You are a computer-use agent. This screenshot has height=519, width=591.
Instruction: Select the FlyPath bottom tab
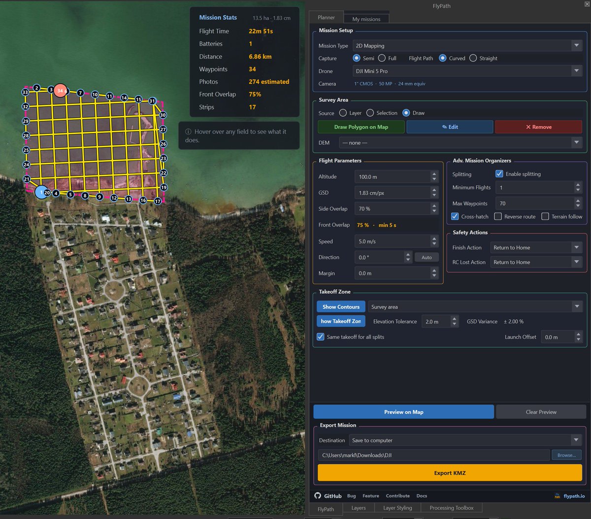point(326,509)
